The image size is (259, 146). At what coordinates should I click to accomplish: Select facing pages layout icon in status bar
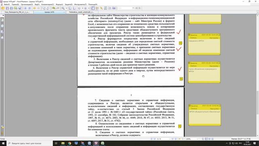pos(210,139)
